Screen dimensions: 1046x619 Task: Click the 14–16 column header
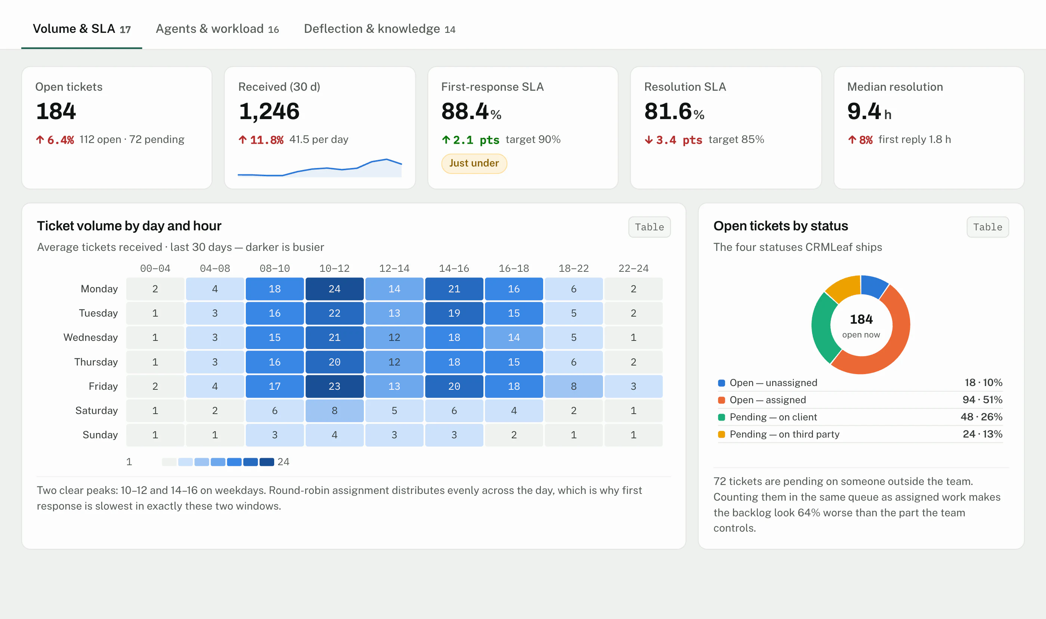(x=454, y=268)
